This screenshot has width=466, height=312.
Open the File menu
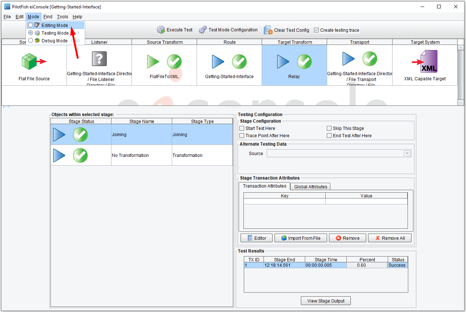[7, 17]
